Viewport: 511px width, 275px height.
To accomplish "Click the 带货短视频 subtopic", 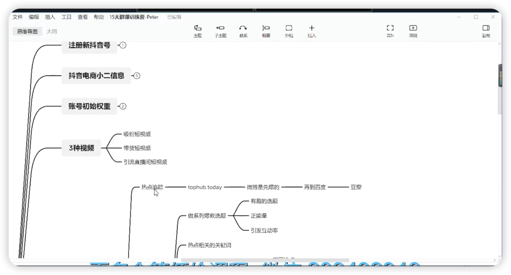I will pyautogui.click(x=137, y=148).
